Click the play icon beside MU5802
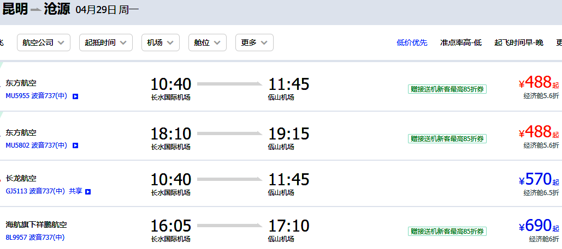The width and height of the screenshot is (562, 249). 75,145
